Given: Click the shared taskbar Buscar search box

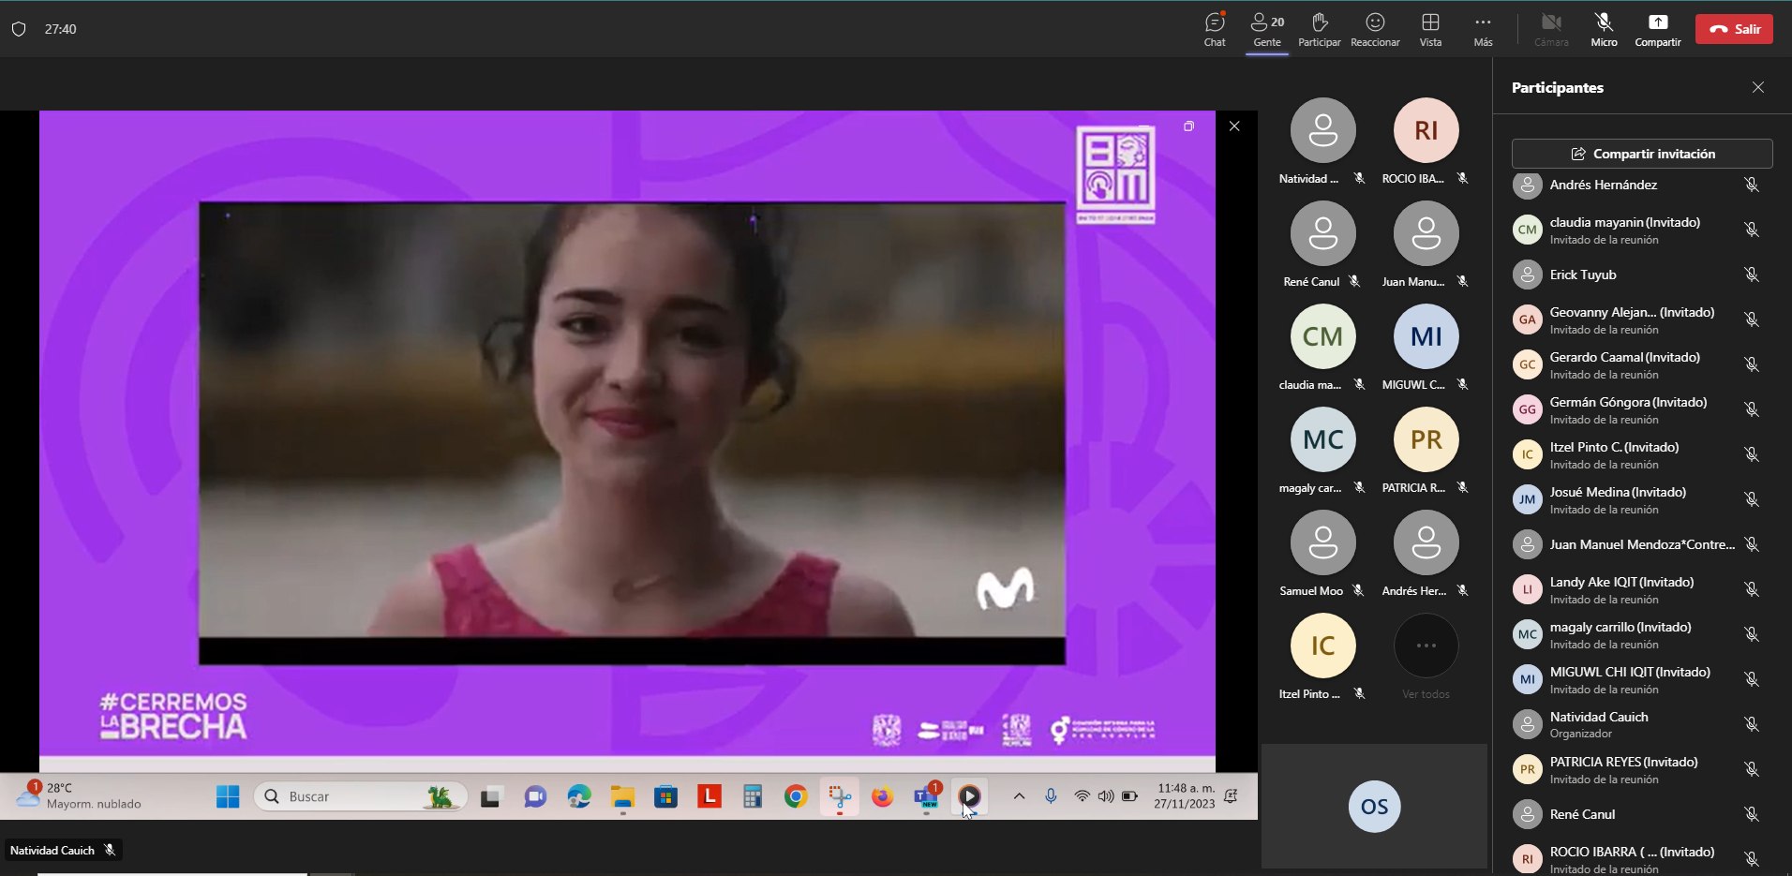Looking at the screenshot, I should [361, 796].
